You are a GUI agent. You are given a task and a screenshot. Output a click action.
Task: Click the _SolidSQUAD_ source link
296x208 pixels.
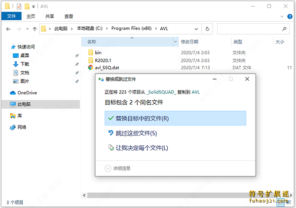click(161, 92)
